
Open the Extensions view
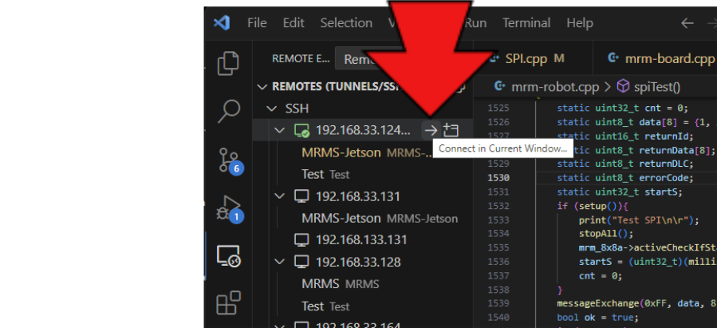click(x=229, y=303)
